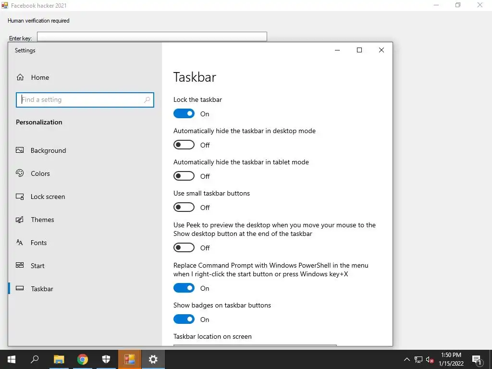The height and width of the screenshot is (369, 492).
Task: Go to Themes page
Action: pos(42,220)
